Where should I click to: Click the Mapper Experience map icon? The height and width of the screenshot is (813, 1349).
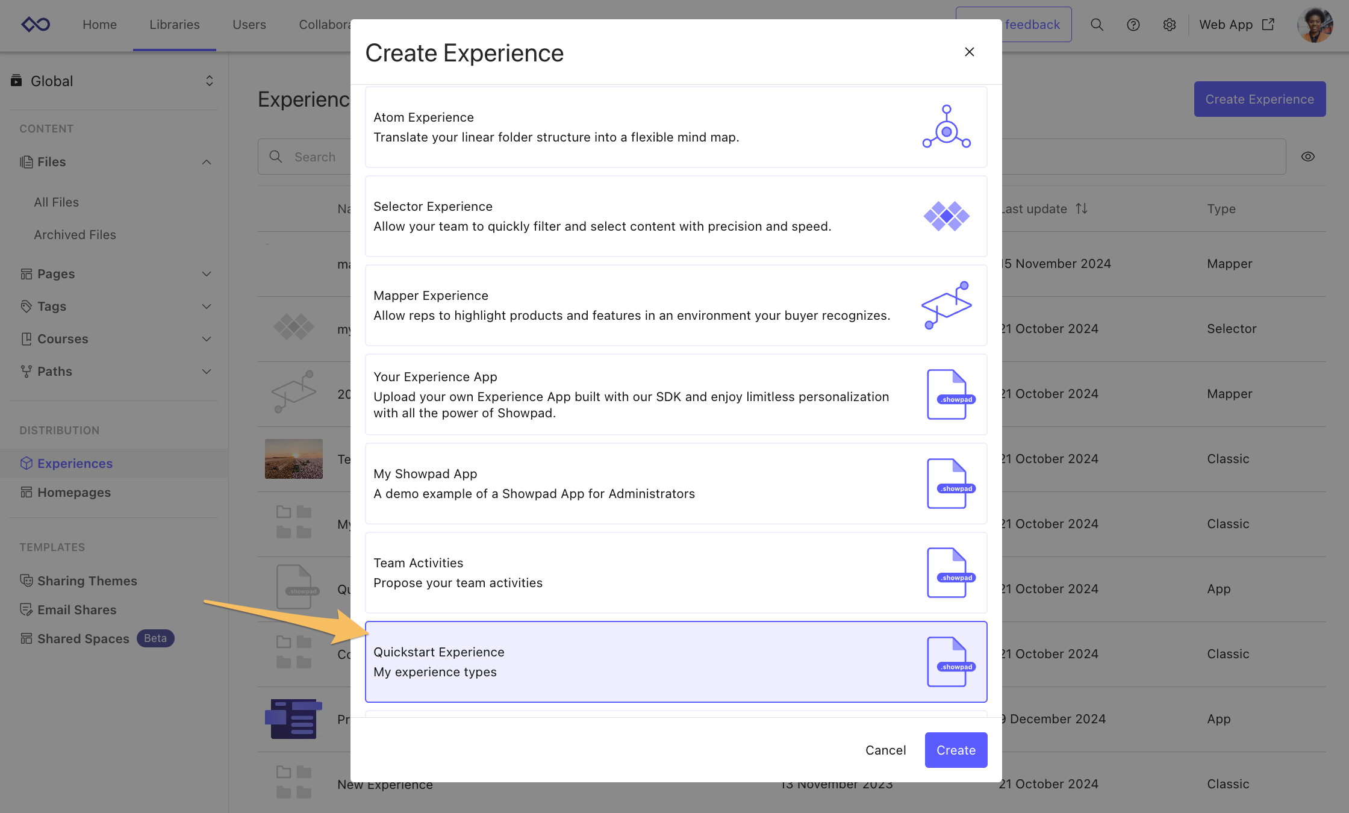(946, 305)
